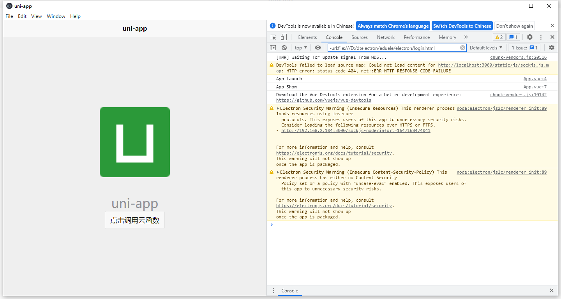Click the uni-app page header title

point(135,28)
